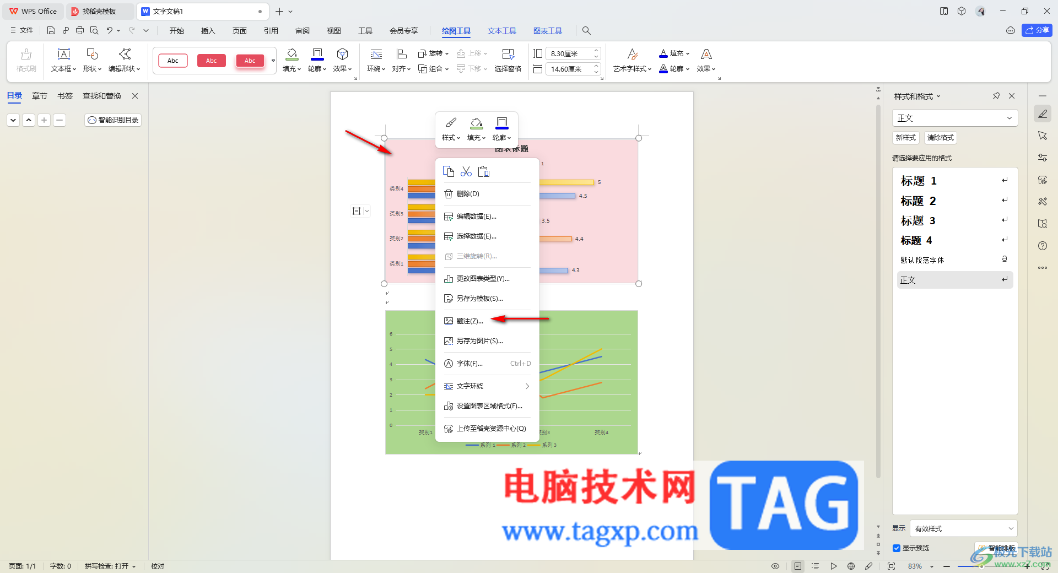Viewport: 1058px width, 573px height.
Task: Open the style name dropdown showing 正文
Action: point(954,118)
